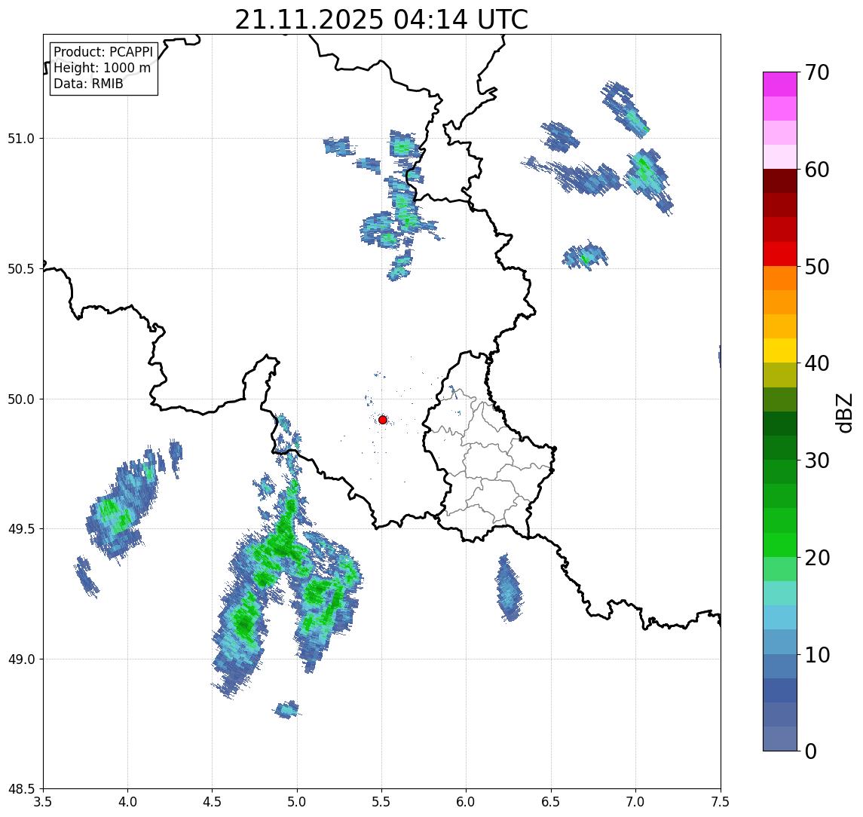Click the latitude axis label 48.5
Screen dimensions: 863x817
(x=21, y=789)
